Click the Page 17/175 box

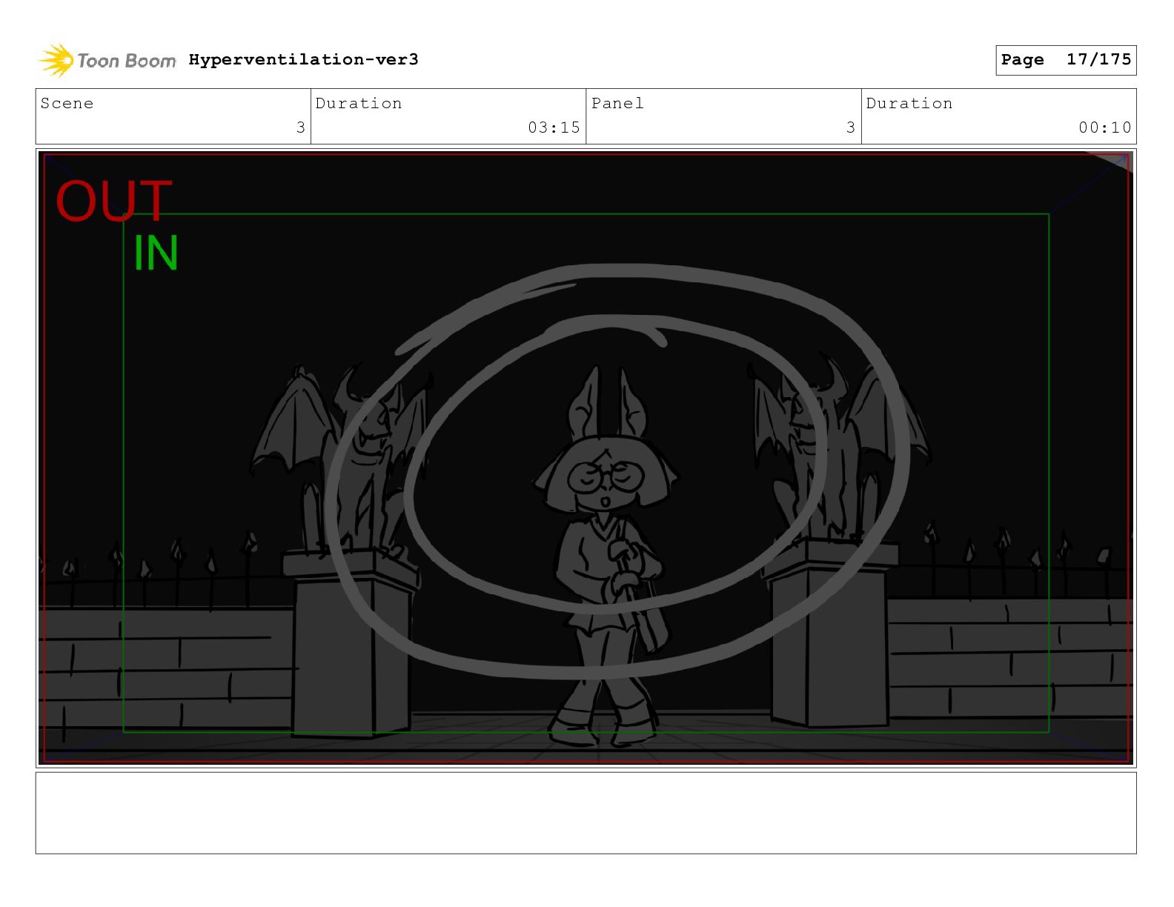coord(1066,60)
